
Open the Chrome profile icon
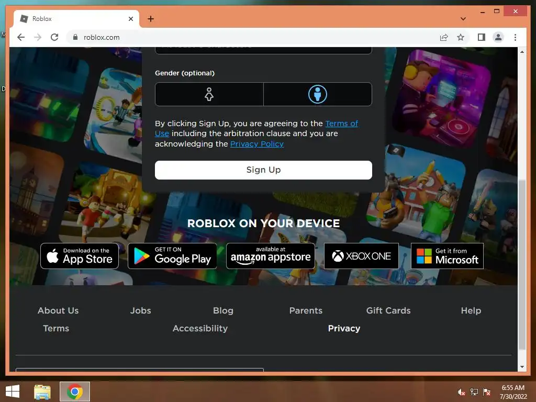tap(498, 37)
